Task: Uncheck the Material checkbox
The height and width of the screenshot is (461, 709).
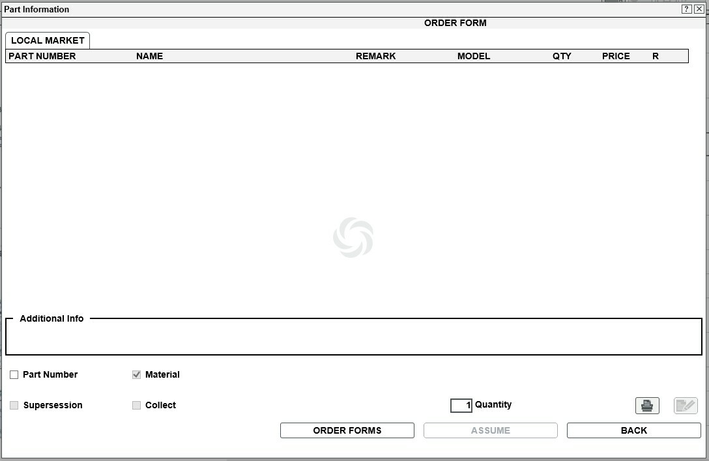Action: click(x=137, y=374)
